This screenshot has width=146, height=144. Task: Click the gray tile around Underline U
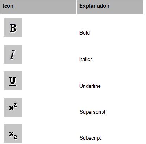coord(13,81)
